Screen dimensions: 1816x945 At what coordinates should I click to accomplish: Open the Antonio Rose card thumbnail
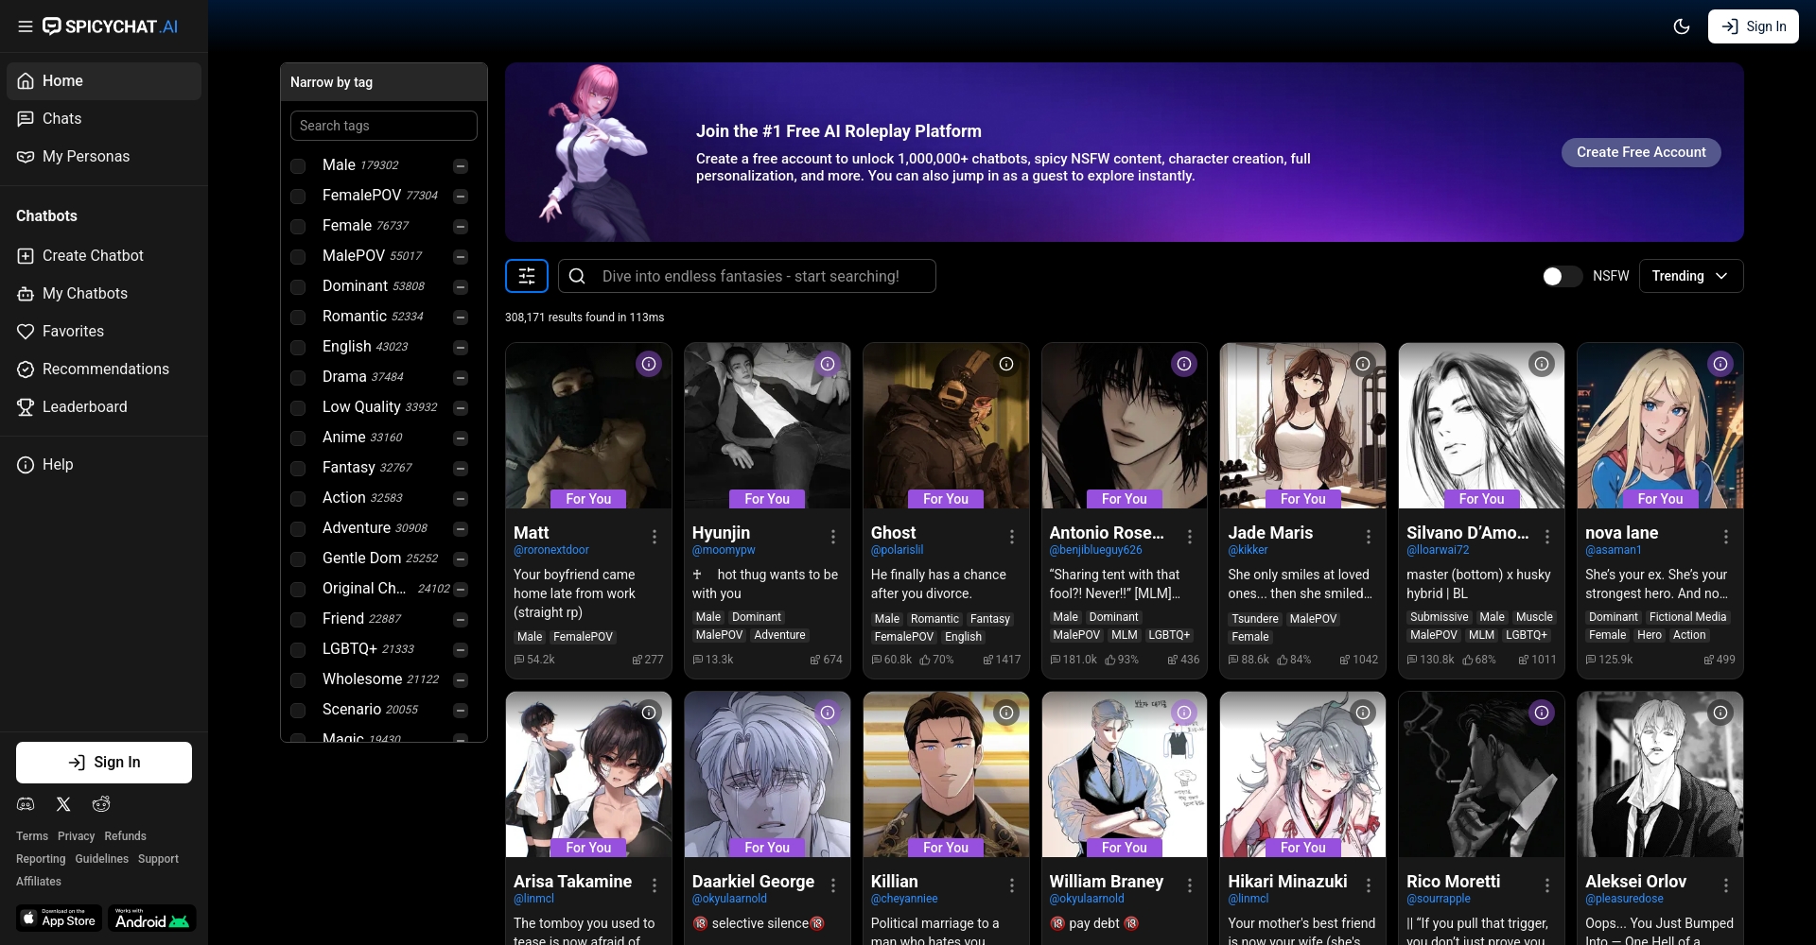pyautogui.click(x=1125, y=426)
